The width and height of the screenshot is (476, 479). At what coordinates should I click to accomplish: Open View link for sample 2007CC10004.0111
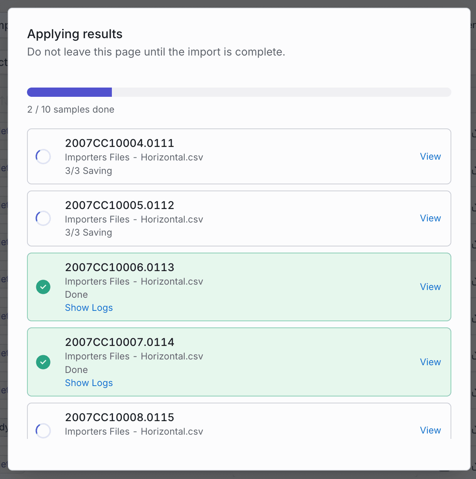[x=430, y=157]
